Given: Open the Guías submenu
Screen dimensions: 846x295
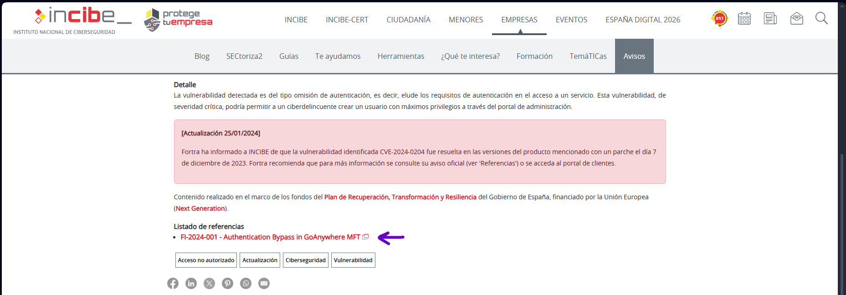Looking at the screenshot, I should tap(289, 56).
